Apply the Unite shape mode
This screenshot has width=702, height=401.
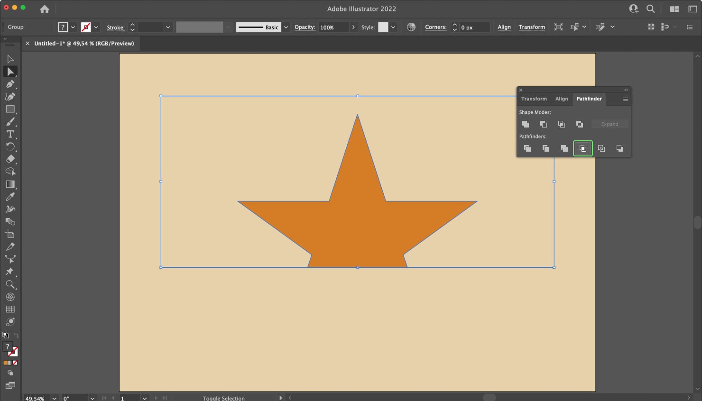pos(526,124)
